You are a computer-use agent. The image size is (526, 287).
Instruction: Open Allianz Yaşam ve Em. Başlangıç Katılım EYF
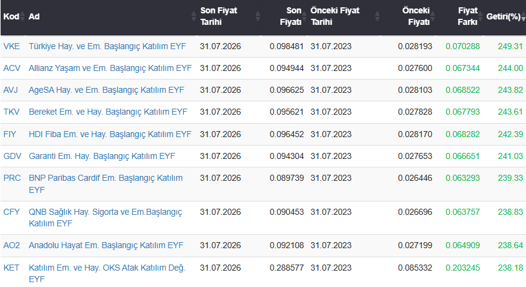point(110,68)
